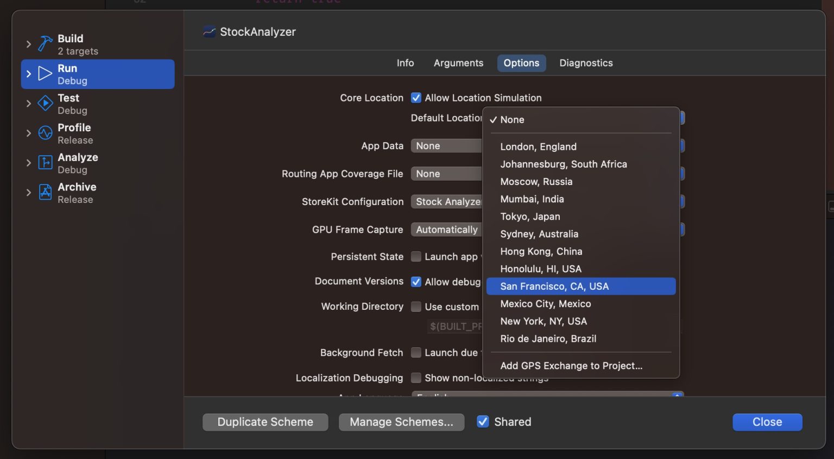
Task: Select the Analyze scheme icon
Action: click(x=46, y=163)
